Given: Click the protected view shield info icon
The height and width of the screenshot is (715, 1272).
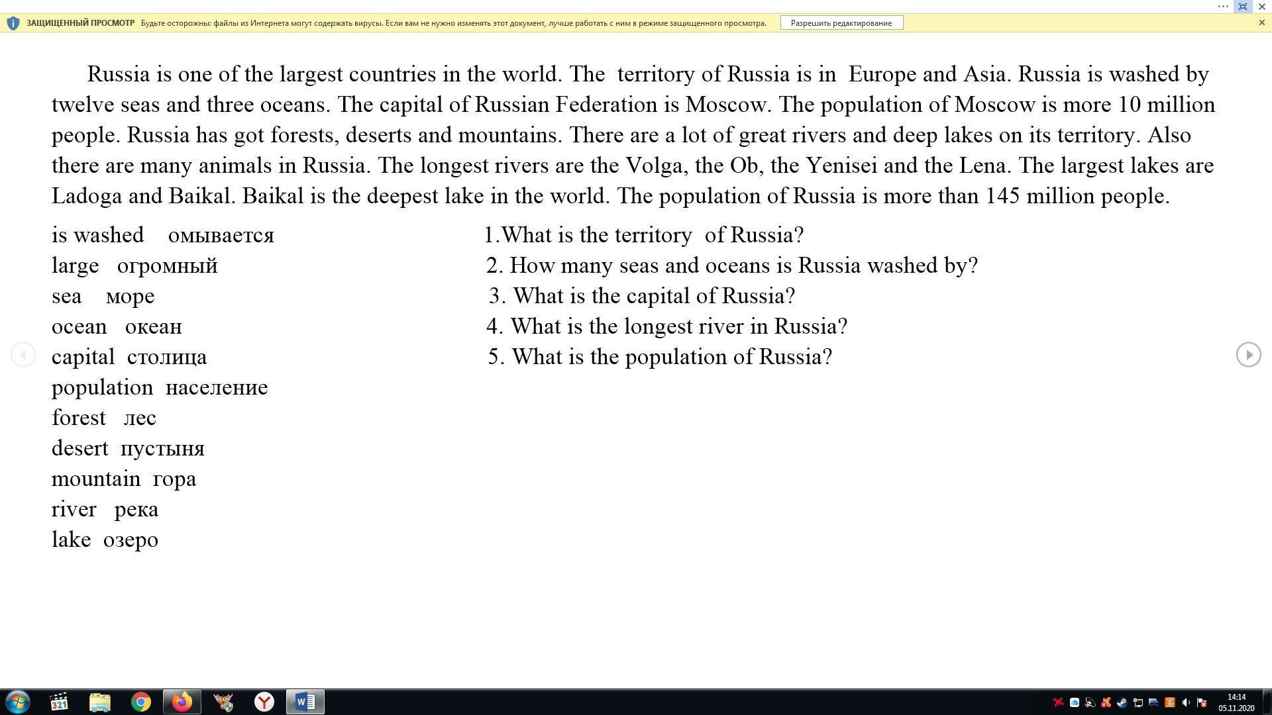Looking at the screenshot, I should (13, 23).
